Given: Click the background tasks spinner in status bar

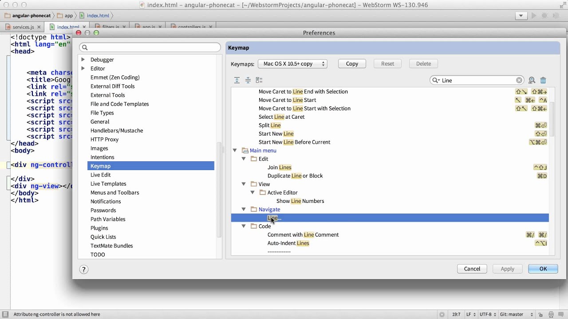Looking at the screenshot, I should (x=442, y=315).
